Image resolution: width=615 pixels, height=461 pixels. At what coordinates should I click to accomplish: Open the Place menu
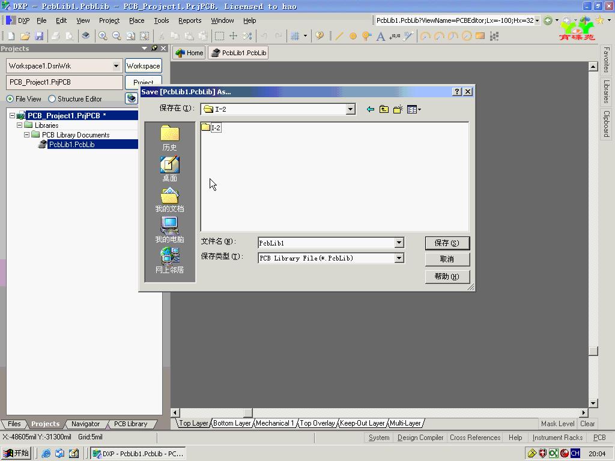[x=136, y=20]
